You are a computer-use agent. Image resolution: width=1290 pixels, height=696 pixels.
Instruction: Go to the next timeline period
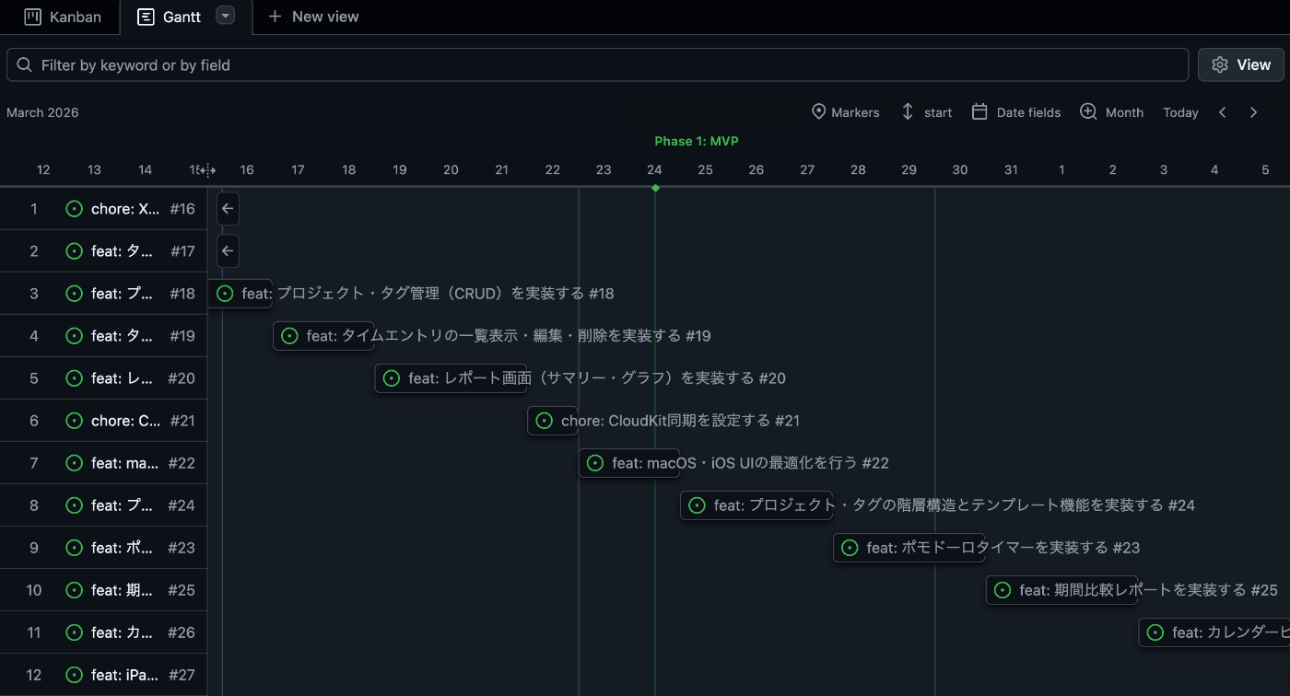[x=1253, y=112]
